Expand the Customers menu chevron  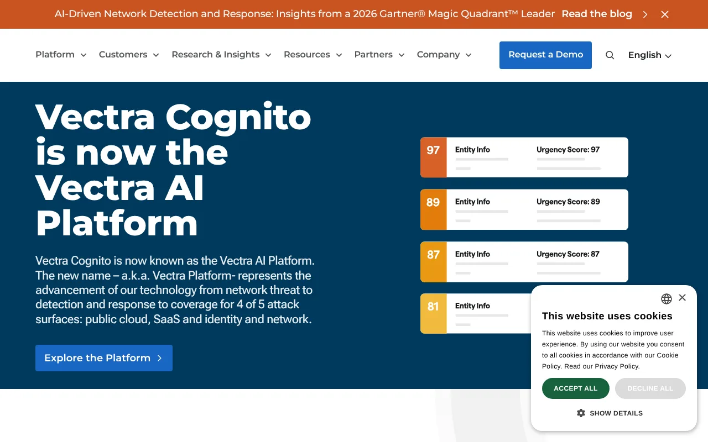[156, 55]
